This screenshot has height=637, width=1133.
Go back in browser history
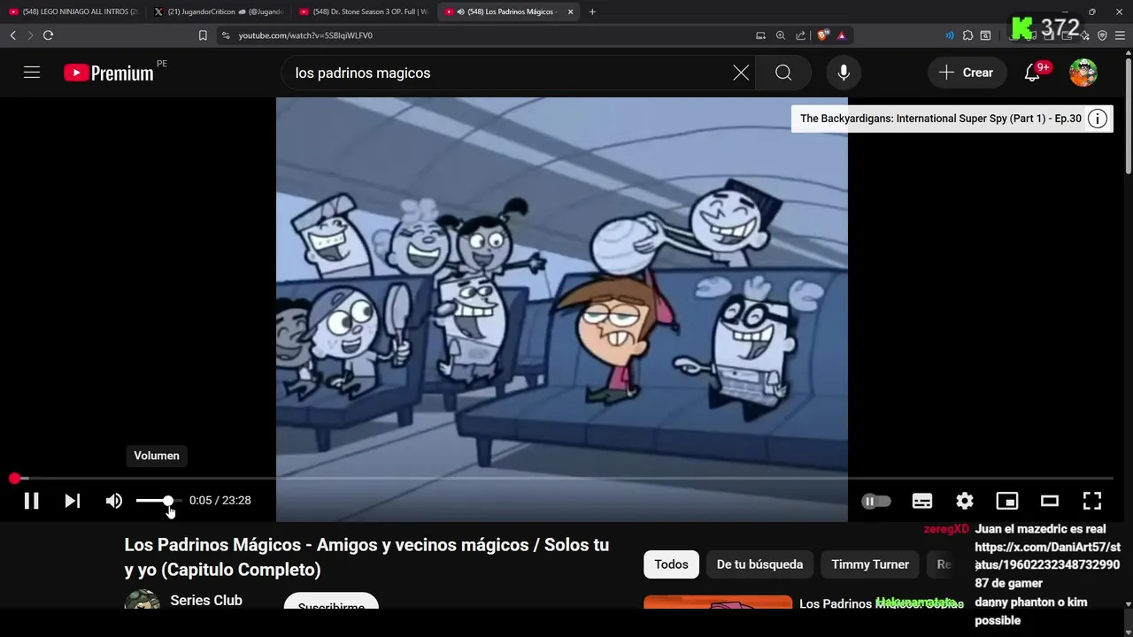(12, 35)
